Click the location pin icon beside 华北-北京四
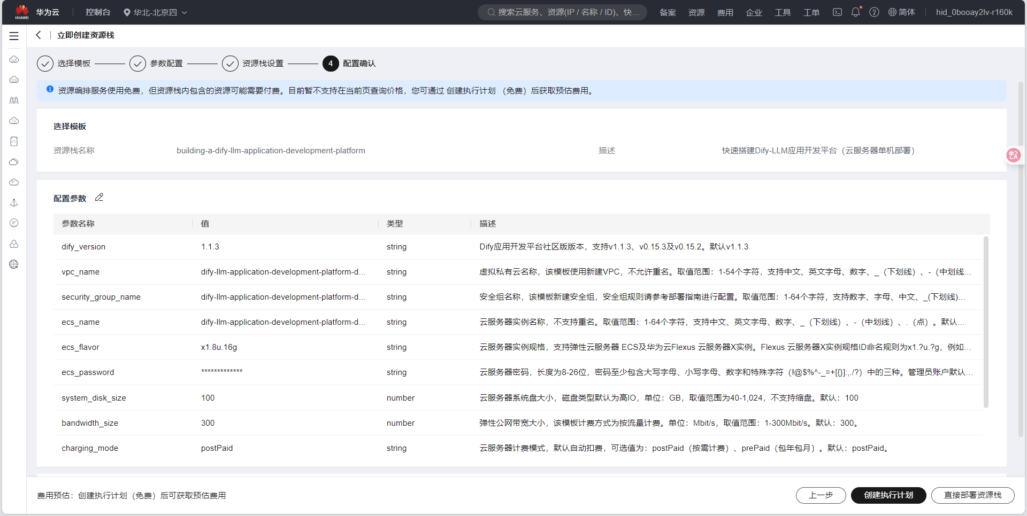1027x516 pixels. point(127,12)
